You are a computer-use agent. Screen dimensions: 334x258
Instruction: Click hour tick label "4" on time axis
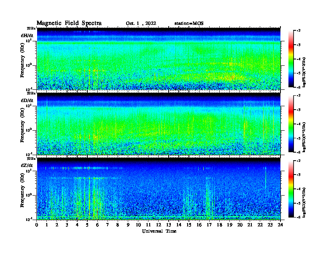click(77, 225)
